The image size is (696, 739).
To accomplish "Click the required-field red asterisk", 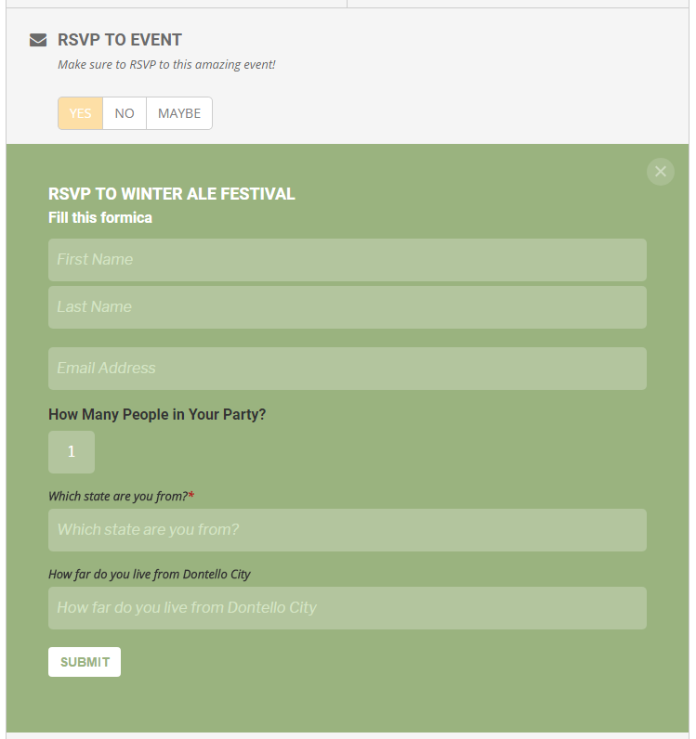I will [x=191, y=495].
